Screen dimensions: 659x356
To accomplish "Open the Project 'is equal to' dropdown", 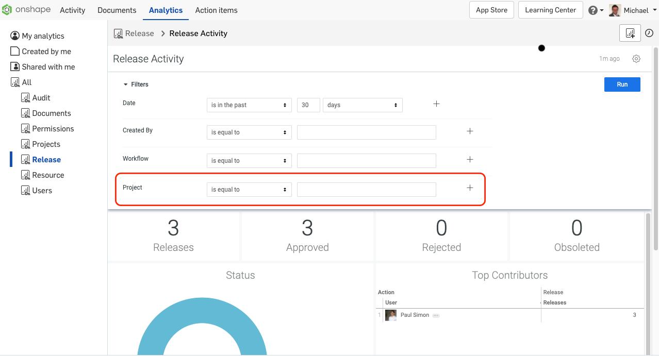I will tap(249, 190).
